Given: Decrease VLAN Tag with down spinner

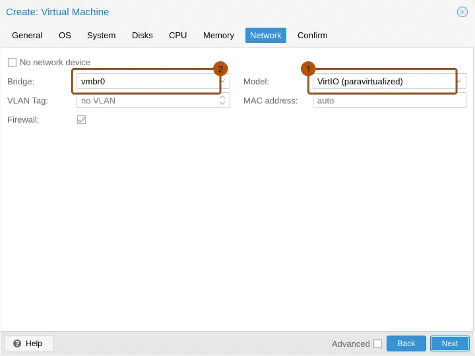Looking at the screenshot, I should (x=222, y=104).
